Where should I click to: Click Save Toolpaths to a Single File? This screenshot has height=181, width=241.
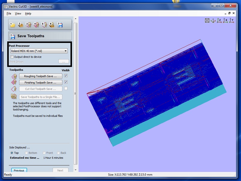(x=41, y=97)
